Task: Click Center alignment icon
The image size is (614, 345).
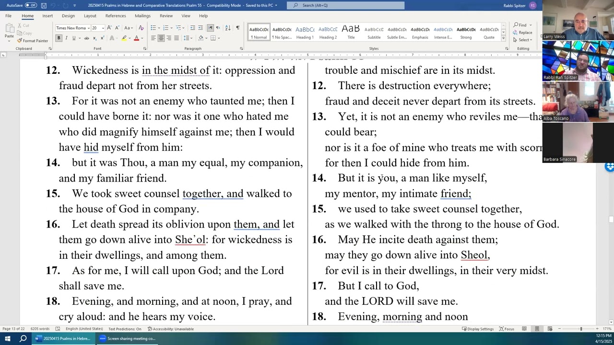Action: (161, 38)
